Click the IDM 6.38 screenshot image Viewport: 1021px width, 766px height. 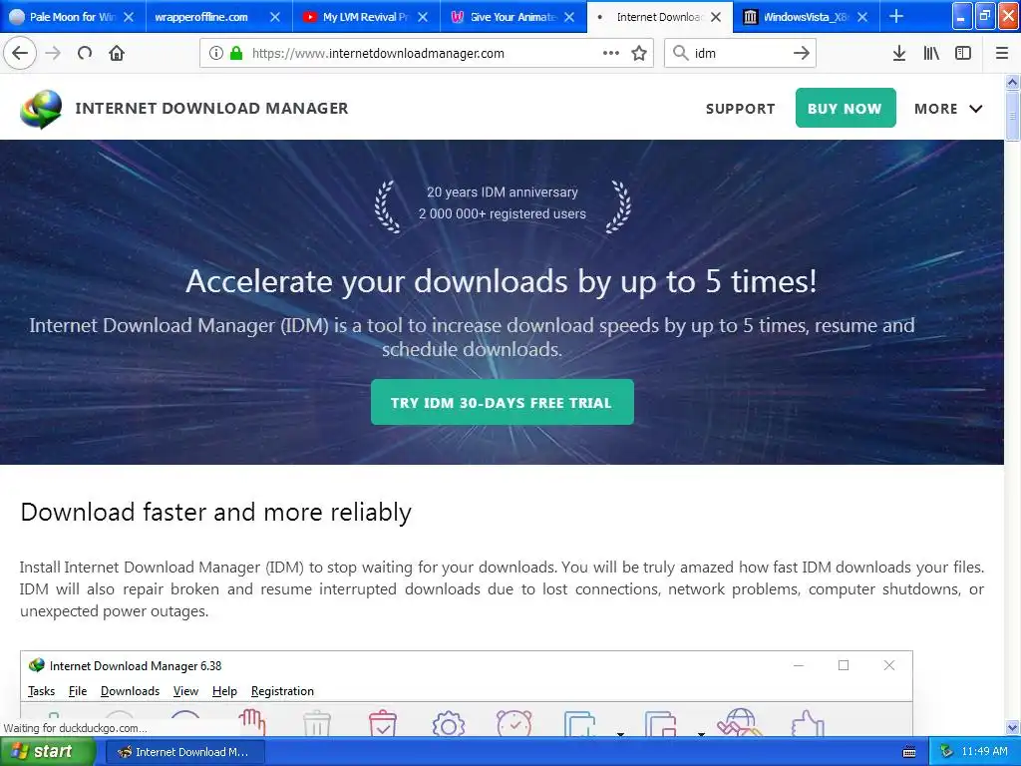[x=467, y=693]
